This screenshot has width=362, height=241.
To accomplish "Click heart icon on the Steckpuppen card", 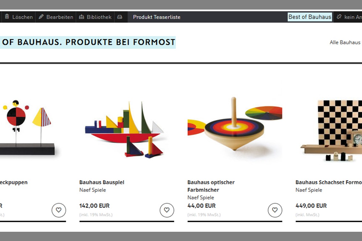I will pos(59,210).
